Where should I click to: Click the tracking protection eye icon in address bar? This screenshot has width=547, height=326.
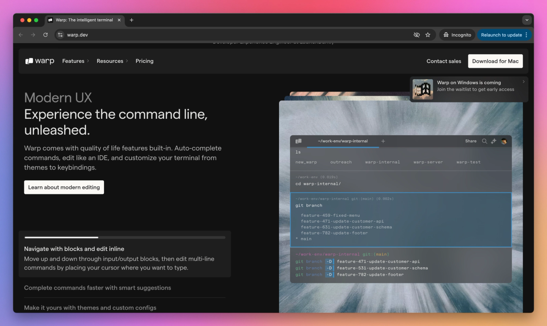point(416,35)
